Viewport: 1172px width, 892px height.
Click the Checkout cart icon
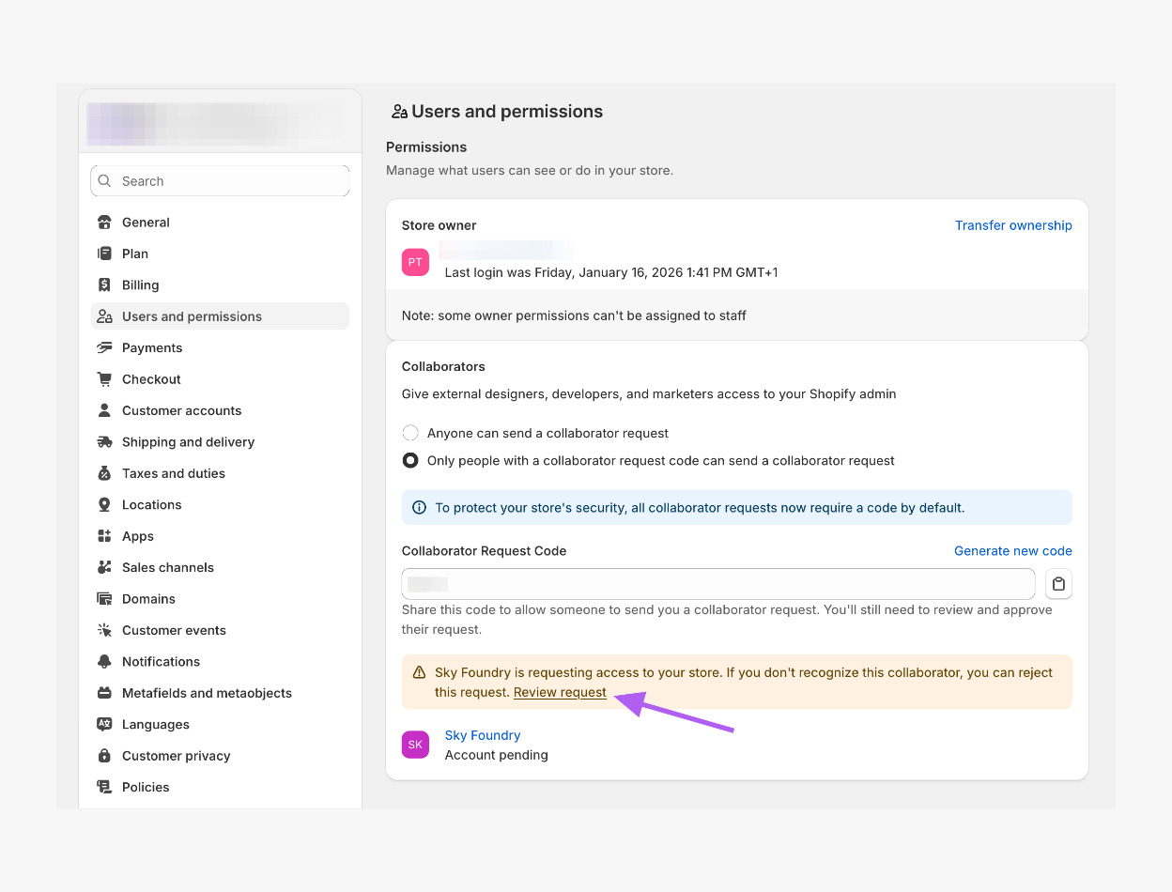point(104,379)
